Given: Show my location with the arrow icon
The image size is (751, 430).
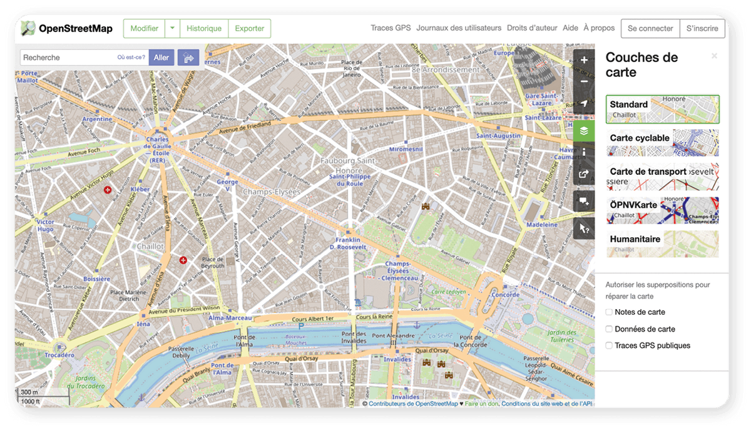Looking at the screenshot, I should [x=584, y=103].
